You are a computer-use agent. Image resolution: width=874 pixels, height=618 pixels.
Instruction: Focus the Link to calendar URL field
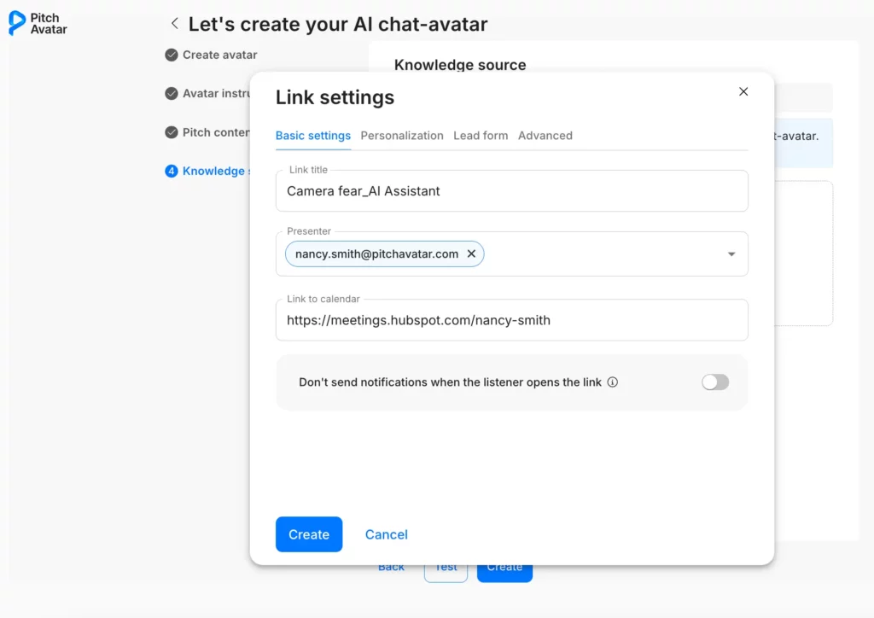tap(512, 321)
